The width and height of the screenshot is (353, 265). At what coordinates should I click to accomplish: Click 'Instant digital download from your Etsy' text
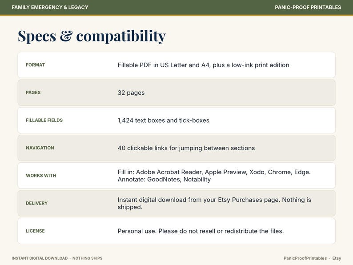[174, 200]
